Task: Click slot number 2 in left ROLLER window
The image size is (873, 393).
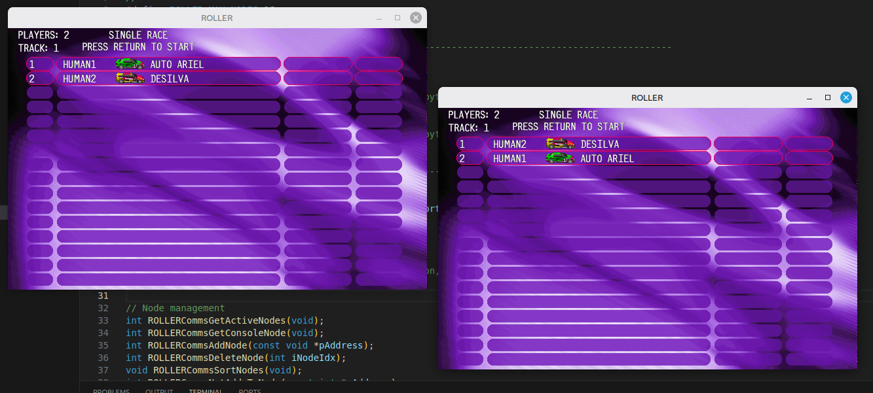Action: point(31,79)
